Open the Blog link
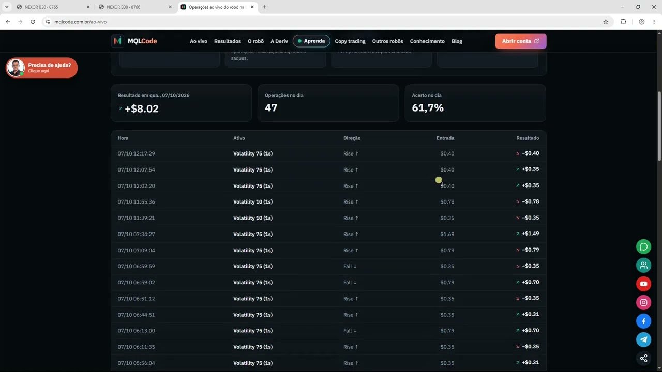662x372 pixels. [x=457, y=41]
